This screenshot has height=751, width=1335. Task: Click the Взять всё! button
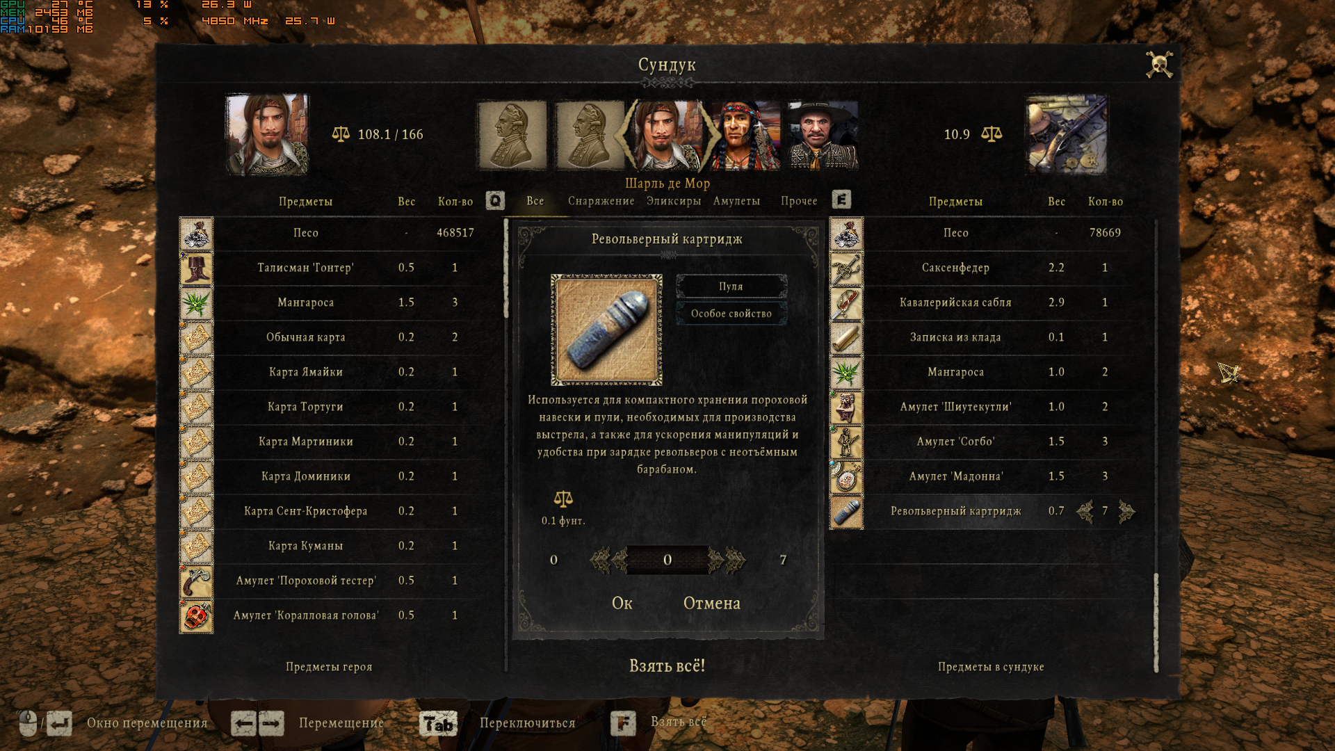click(667, 665)
